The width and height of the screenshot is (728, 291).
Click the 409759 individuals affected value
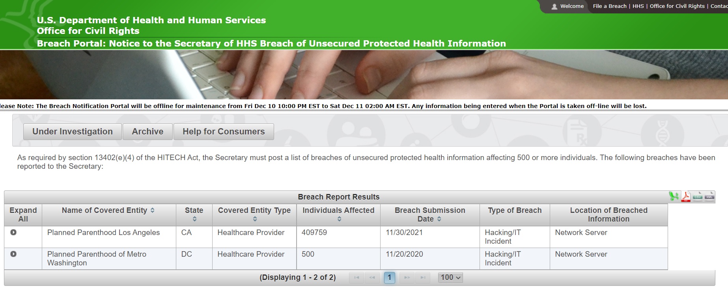point(314,233)
